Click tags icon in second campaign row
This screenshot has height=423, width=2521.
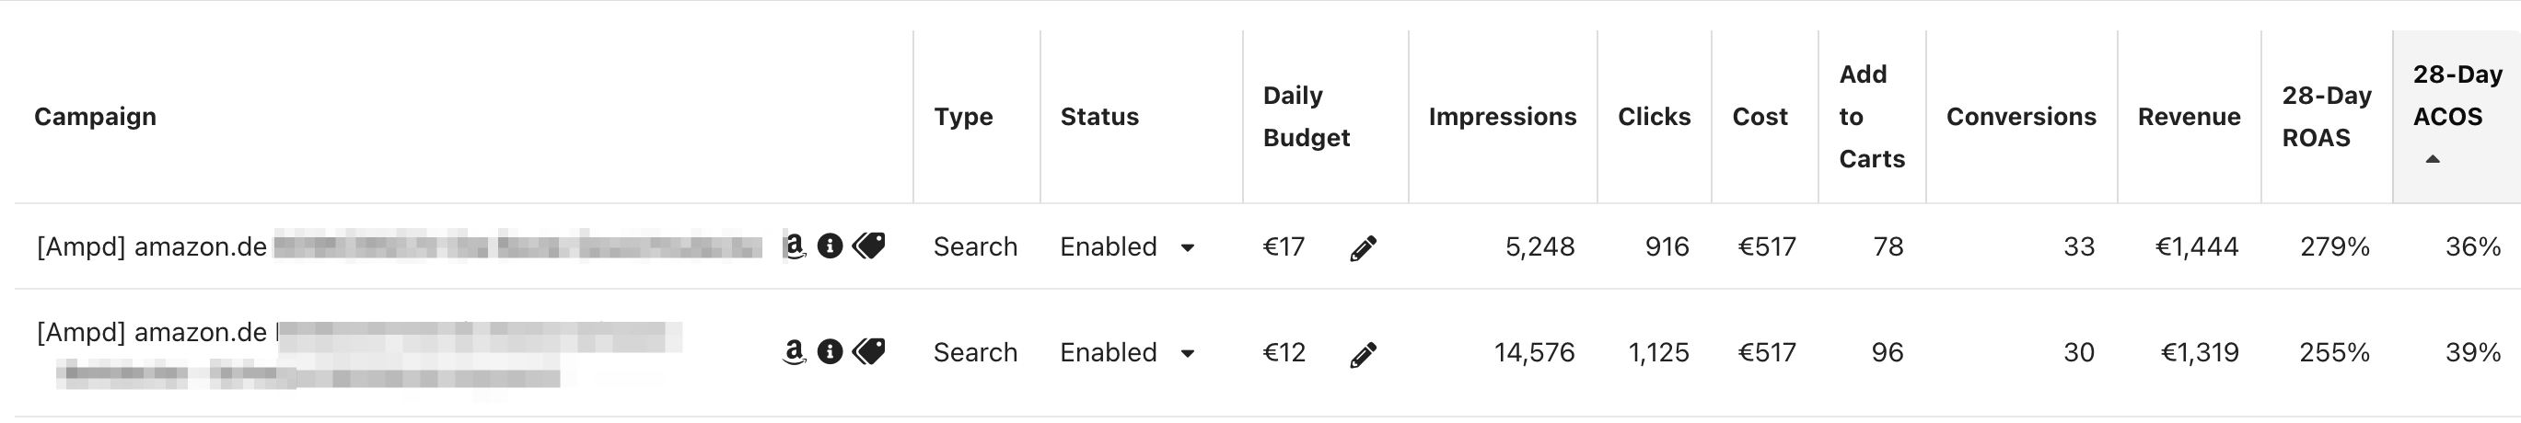tap(868, 351)
